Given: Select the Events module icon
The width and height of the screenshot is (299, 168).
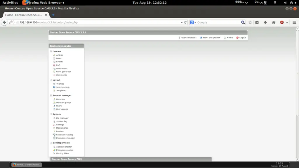Looking at the screenshot, I should pyautogui.click(x=54, y=62).
